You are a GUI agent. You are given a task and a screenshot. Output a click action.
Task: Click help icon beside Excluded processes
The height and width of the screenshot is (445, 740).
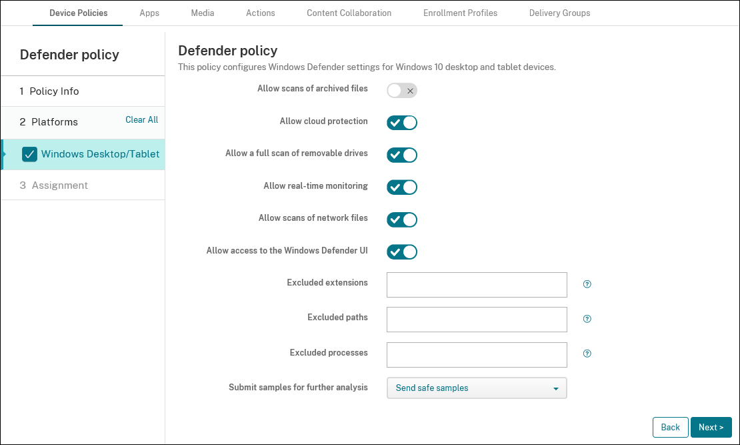587,354
